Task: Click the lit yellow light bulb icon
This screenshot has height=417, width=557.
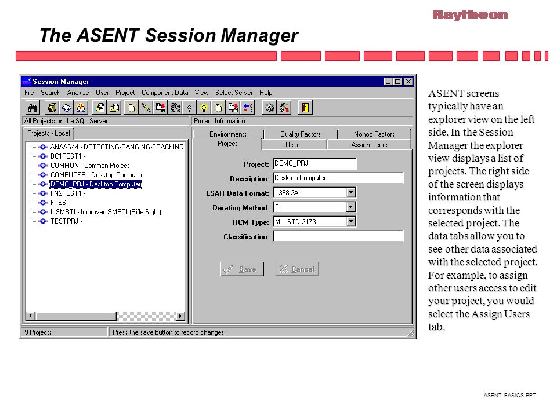Action: pyautogui.click(x=204, y=108)
